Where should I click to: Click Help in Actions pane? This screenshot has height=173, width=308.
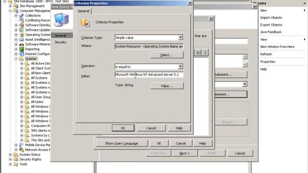[263, 69]
